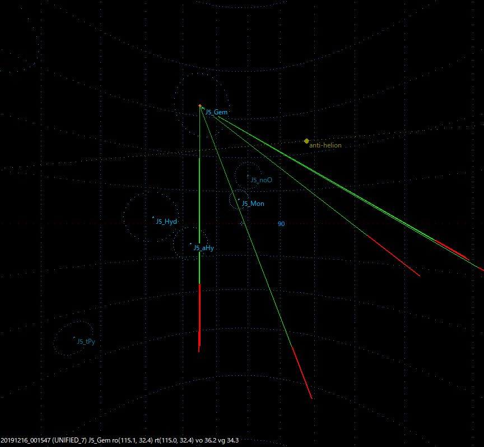484x447 pixels.
Task: Click the yellow anti-helion diamond marker
Action: [306, 141]
